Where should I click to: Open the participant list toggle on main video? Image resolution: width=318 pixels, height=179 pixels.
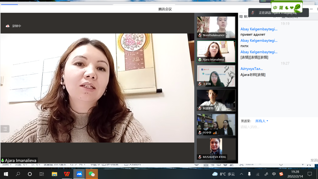click(5, 129)
